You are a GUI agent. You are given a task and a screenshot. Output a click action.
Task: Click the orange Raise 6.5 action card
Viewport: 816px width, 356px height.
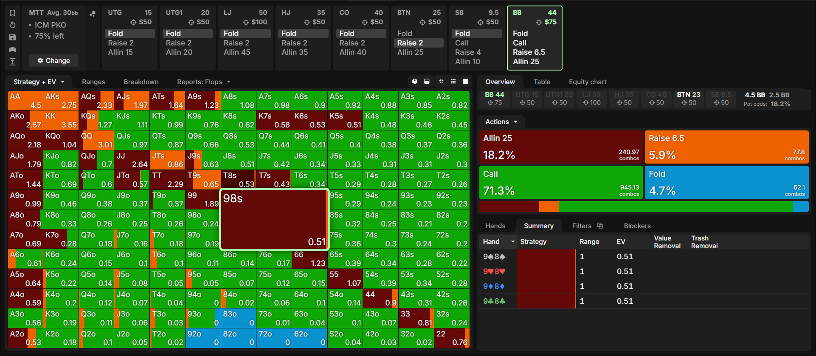click(727, 147)
